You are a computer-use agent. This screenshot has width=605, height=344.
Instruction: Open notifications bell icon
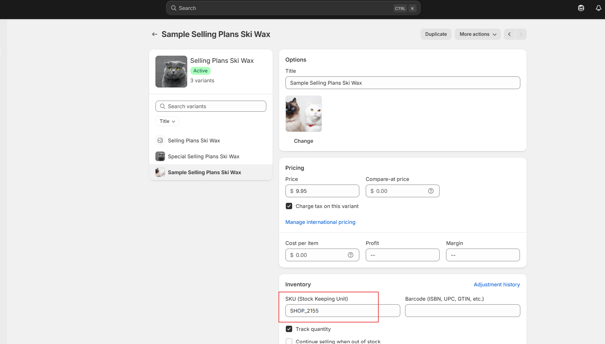coord(598,8)
